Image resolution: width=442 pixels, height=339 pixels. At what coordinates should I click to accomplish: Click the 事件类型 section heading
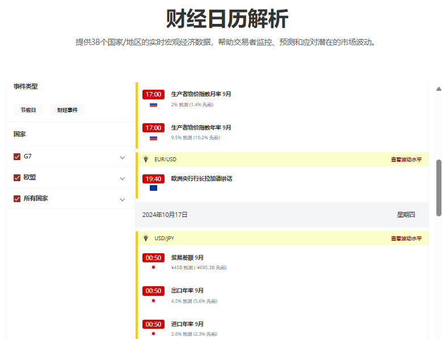(x=26, y=86)
